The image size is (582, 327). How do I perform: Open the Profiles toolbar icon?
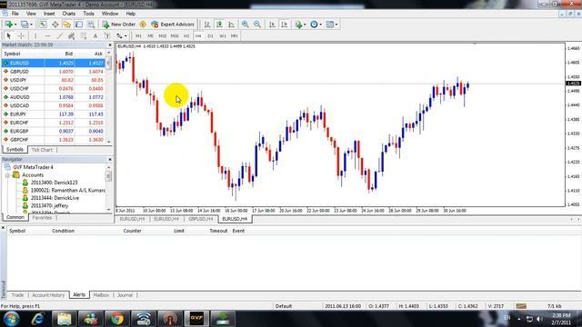(x=25, y=25)
